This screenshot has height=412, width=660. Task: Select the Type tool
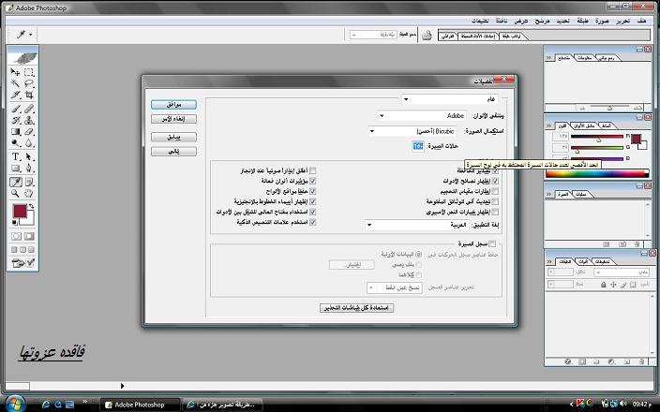pyautogui.click(x=16, y=156)
